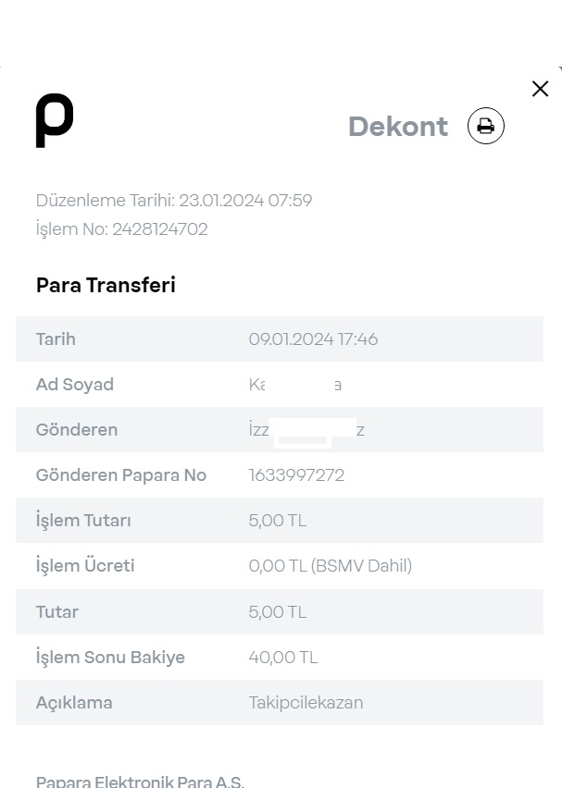Select the İşlem Sonu Bakiye 40,00 TL value
This screenshot has width=562, height=788.
[282, 658]
